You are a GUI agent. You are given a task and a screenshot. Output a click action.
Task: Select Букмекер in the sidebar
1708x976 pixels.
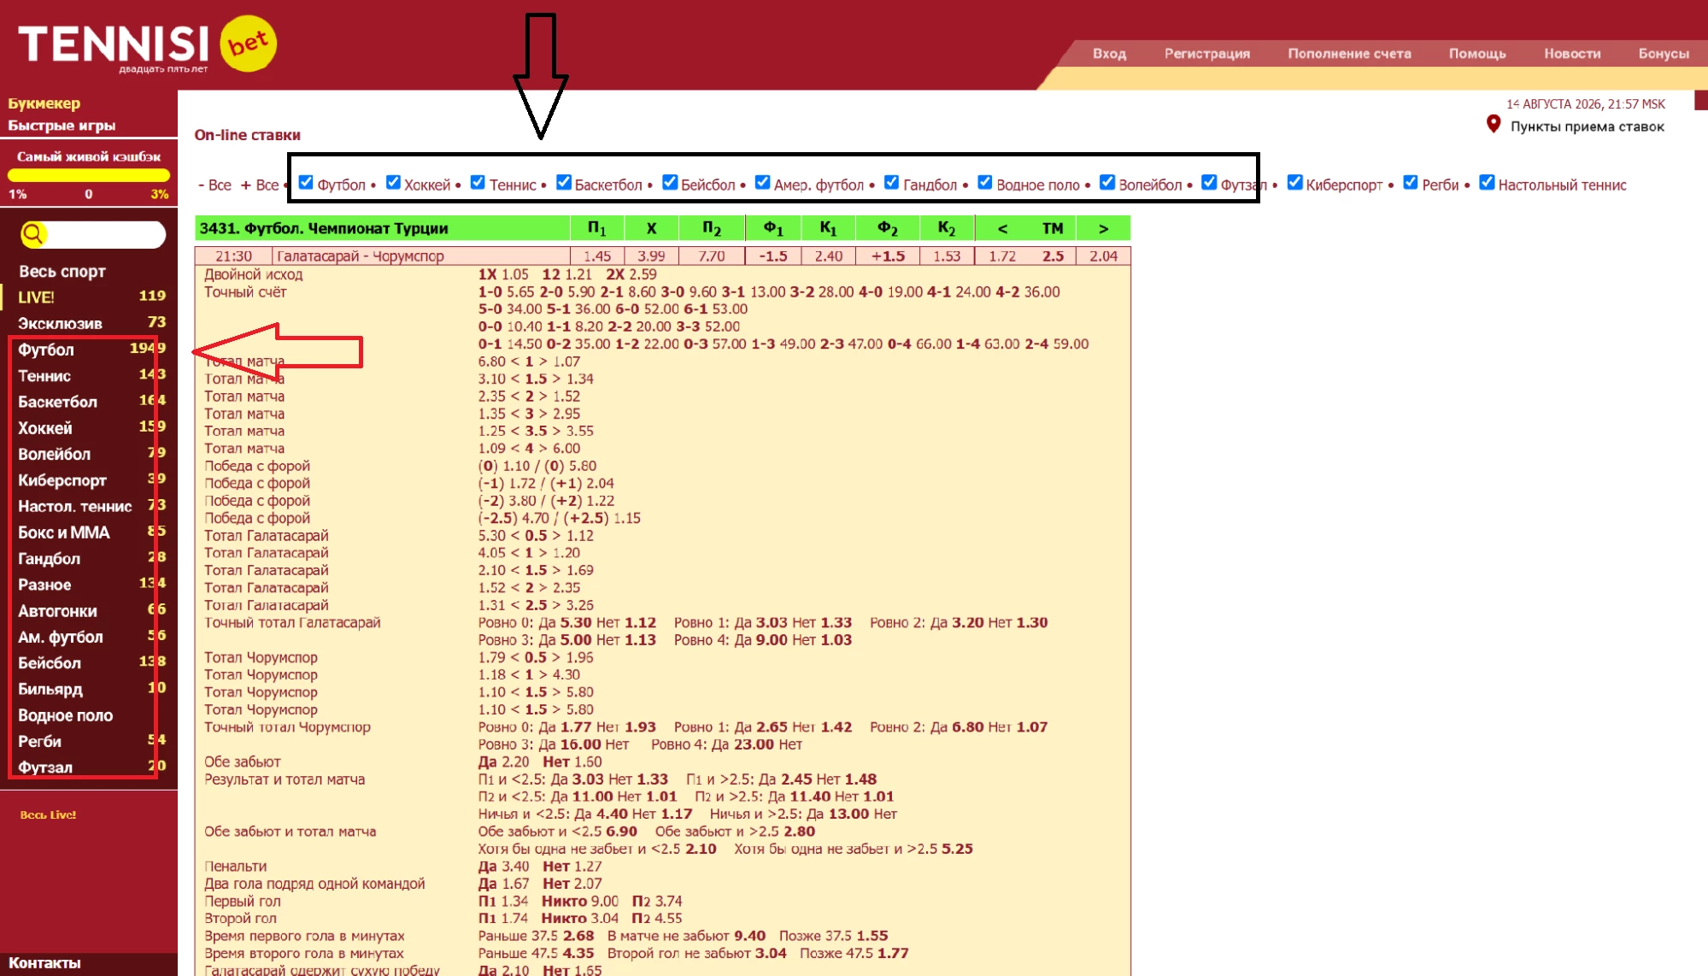pos(44,103)
